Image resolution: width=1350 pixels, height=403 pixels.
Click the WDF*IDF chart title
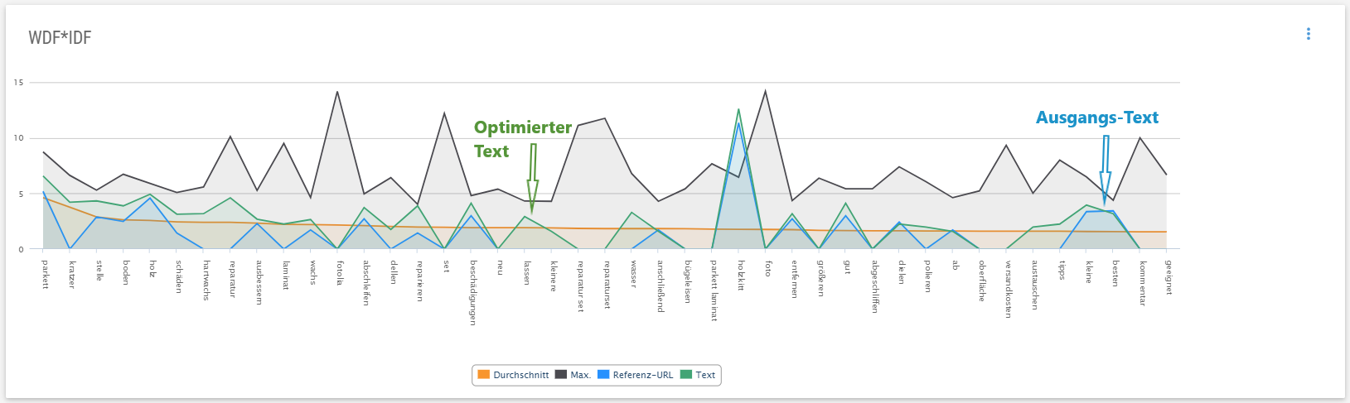coord(60,38)
